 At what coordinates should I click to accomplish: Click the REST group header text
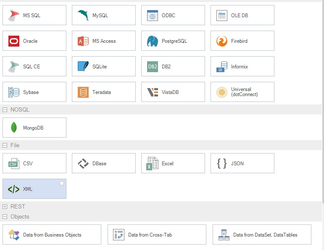pyautogui.click(x=18, y=206)
